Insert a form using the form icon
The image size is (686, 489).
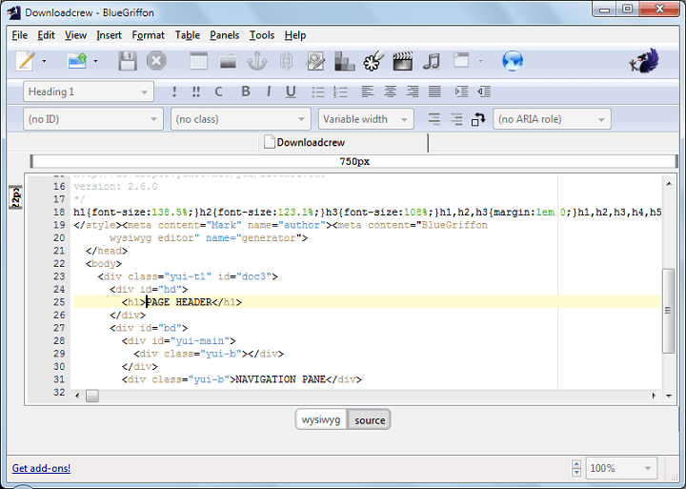315,61
